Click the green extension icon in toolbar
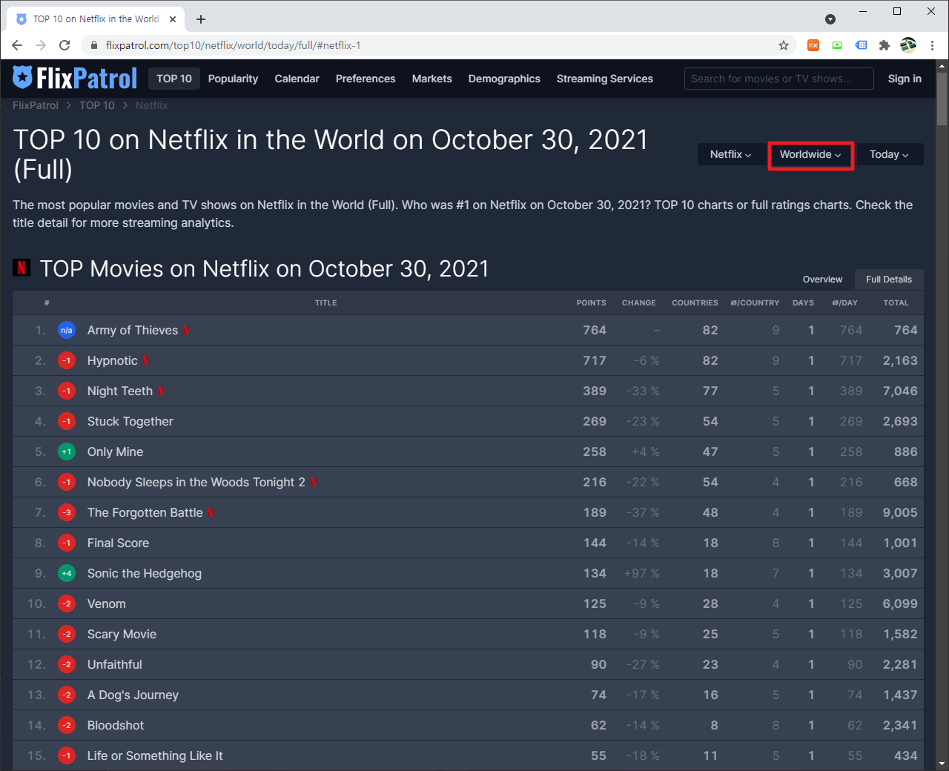 (837, 45)
